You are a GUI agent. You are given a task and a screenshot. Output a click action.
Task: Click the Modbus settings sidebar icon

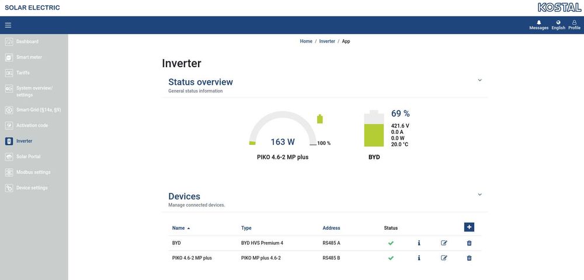(9, 172)
